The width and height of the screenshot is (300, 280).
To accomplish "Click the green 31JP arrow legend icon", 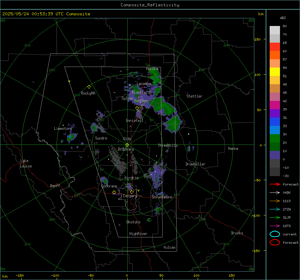I will click(275, 217).
